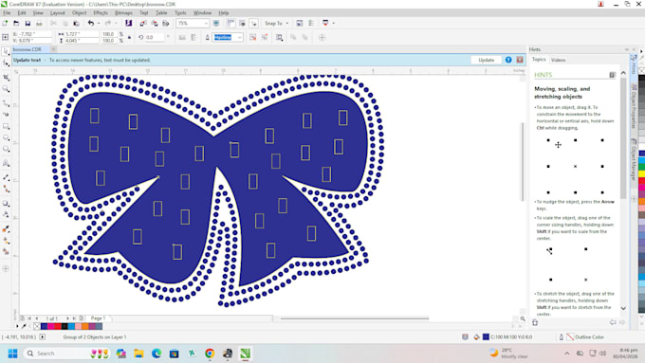Click the Save icon in standard toolbar
This screenshot has width=645, height=363.
28,24
